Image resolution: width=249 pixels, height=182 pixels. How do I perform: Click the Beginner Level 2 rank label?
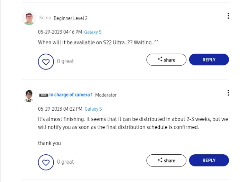pos(71,18)
